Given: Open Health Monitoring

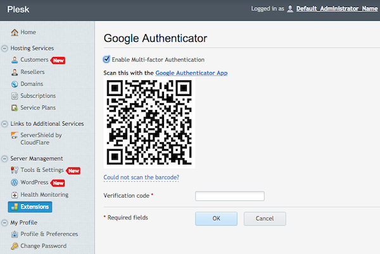Looking at the screenshot, I should [44, 195].
